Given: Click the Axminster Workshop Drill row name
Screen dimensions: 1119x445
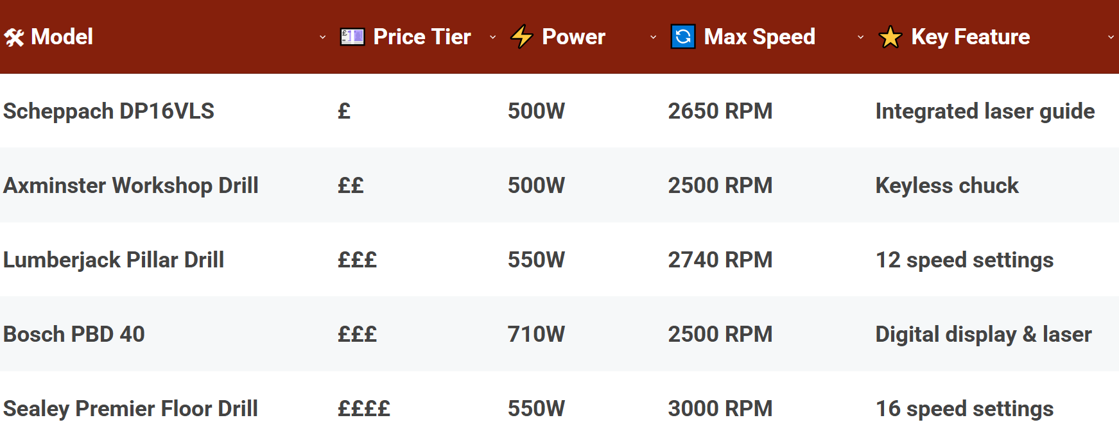Looking at the screenshot, I should pyautogui.click(x=131, y=186).
